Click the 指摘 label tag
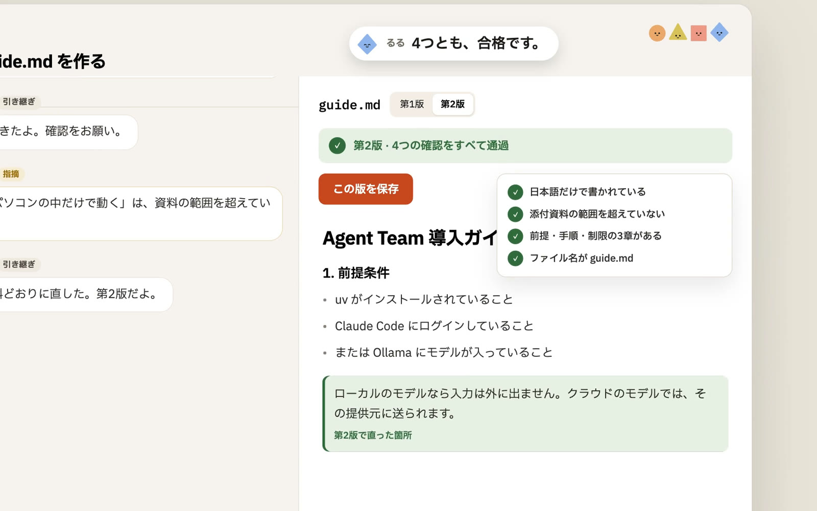The width and height of the screenshot is (817, 511). tap(11, 174)
